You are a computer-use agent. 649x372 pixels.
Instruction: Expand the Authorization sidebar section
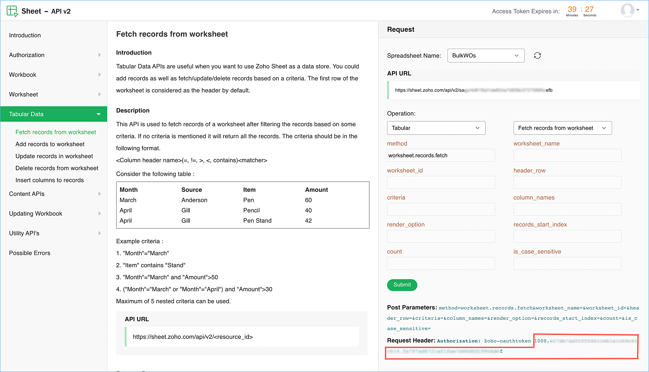click(x=99, y=55)
